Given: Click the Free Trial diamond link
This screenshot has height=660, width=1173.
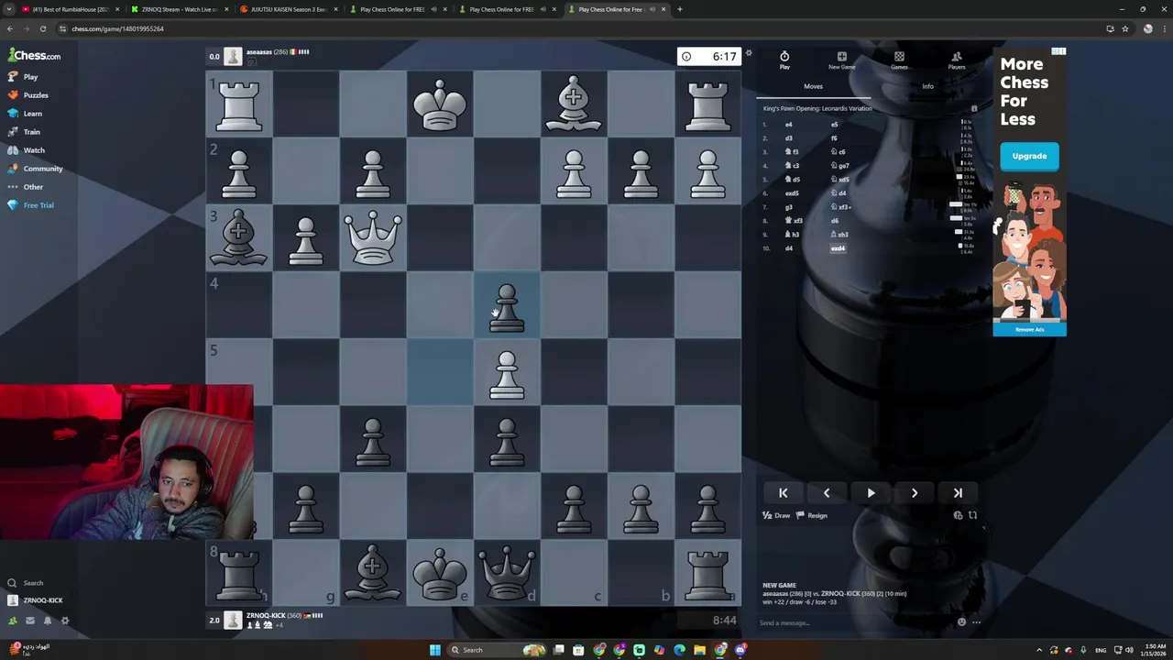Looking at the screenshot, I should coord(30,205).
